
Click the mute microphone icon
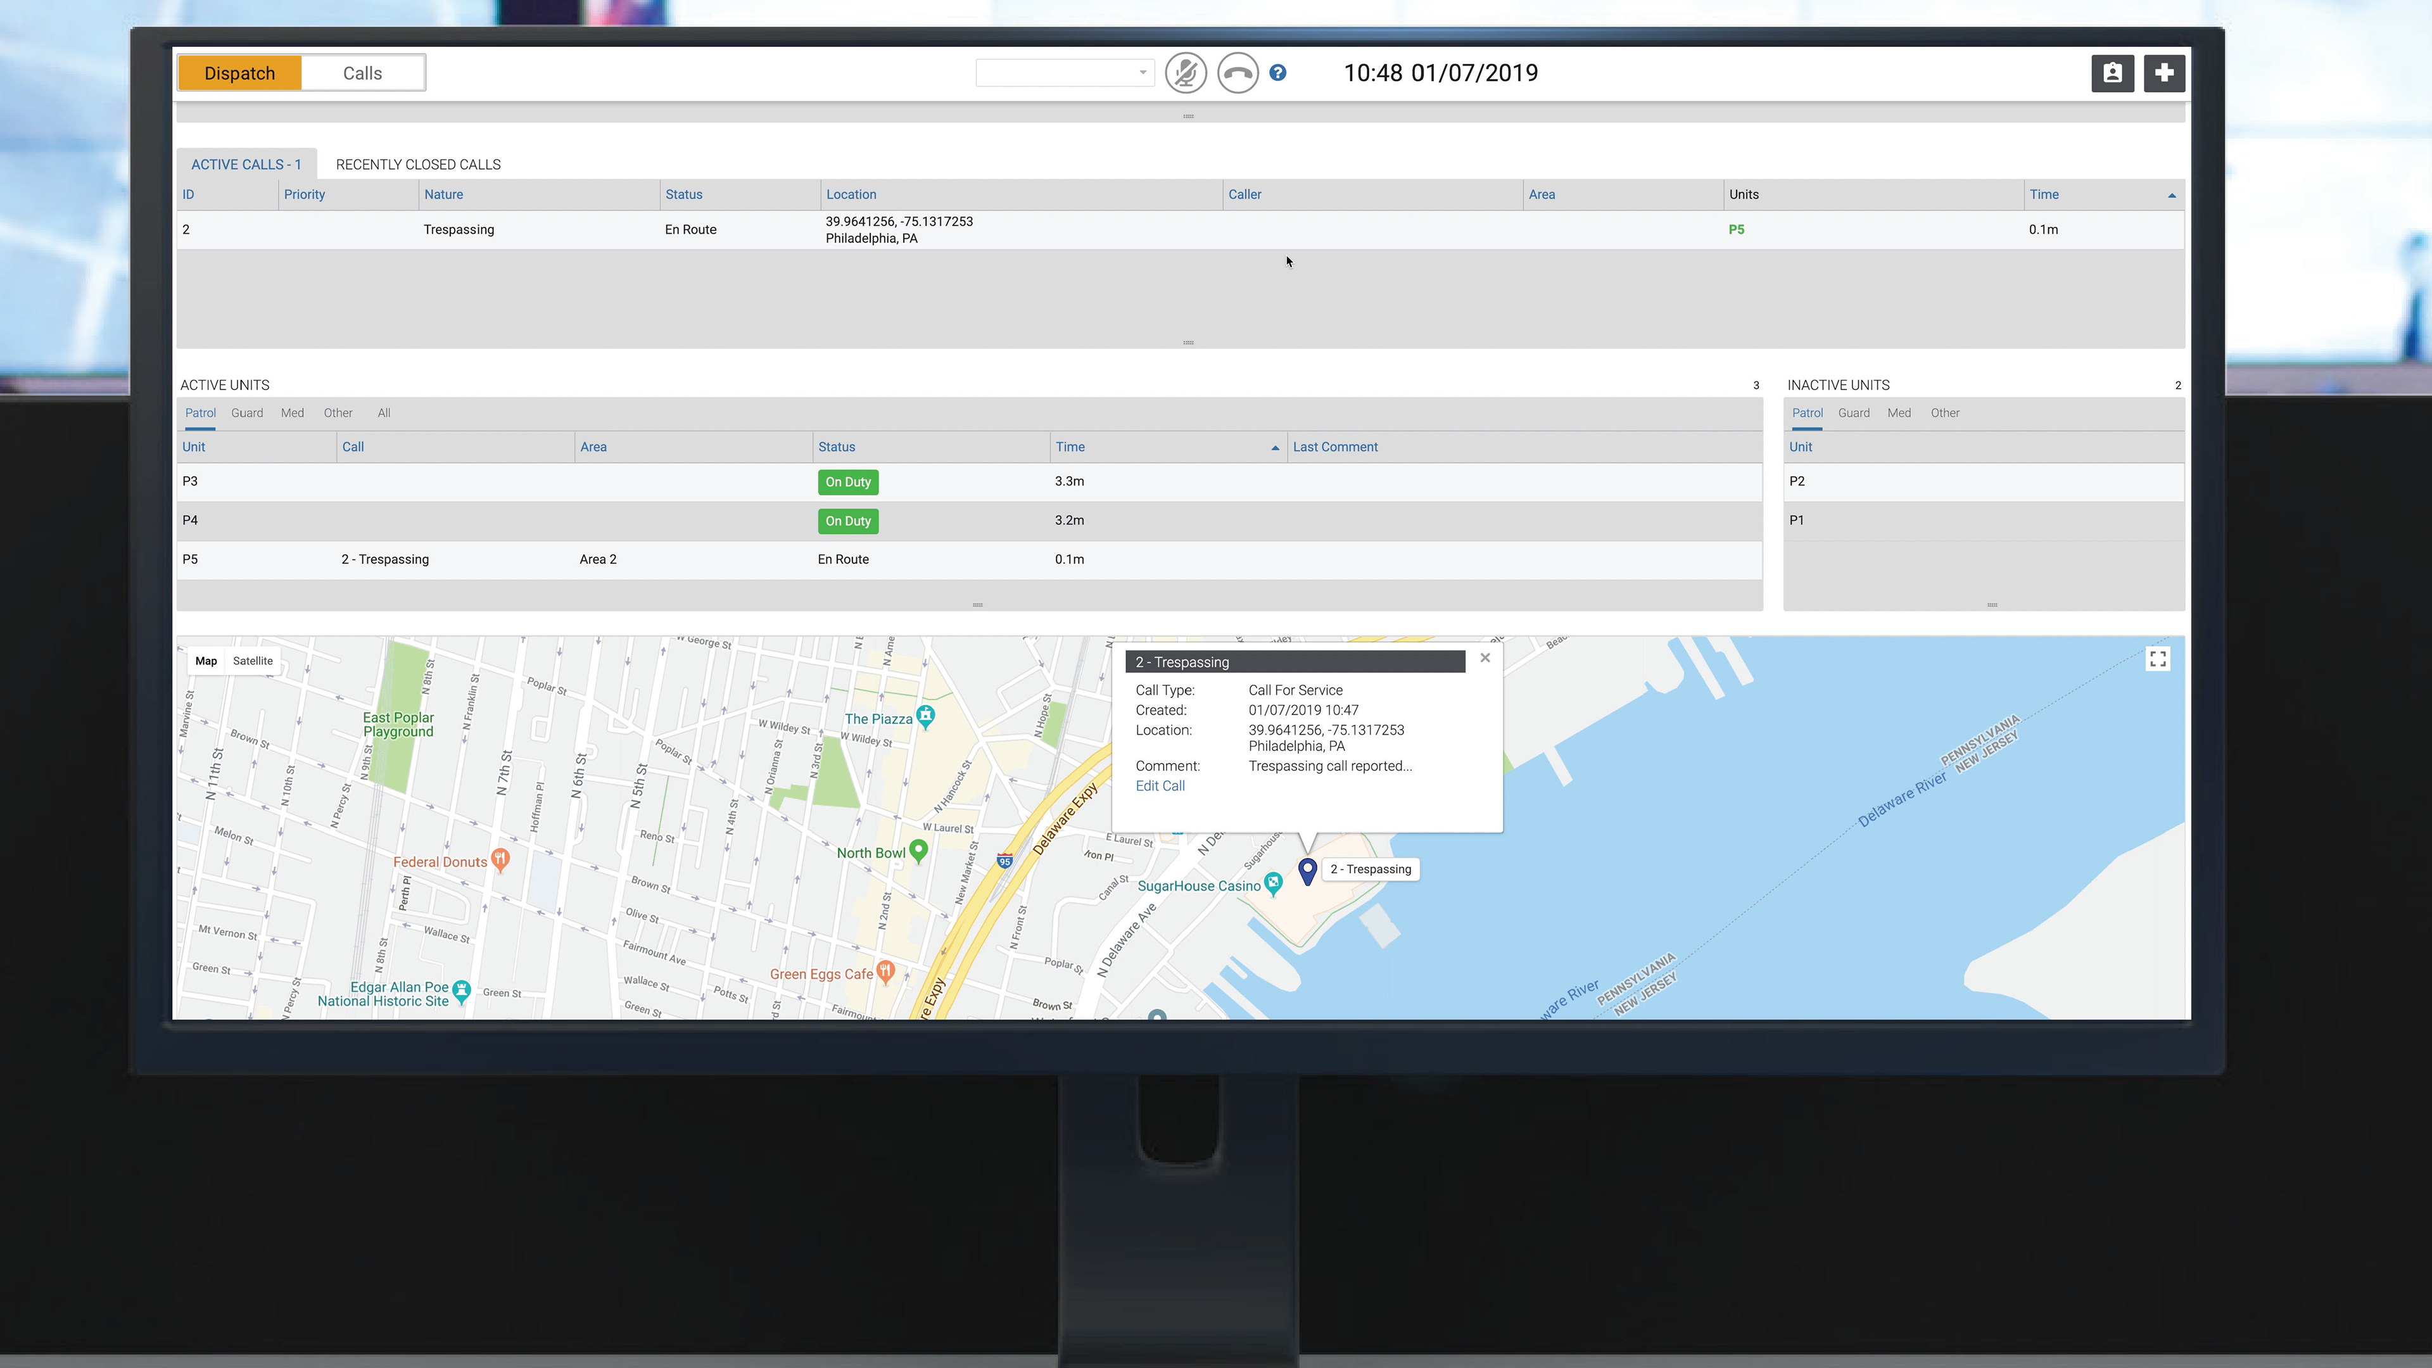(1186, 73)
